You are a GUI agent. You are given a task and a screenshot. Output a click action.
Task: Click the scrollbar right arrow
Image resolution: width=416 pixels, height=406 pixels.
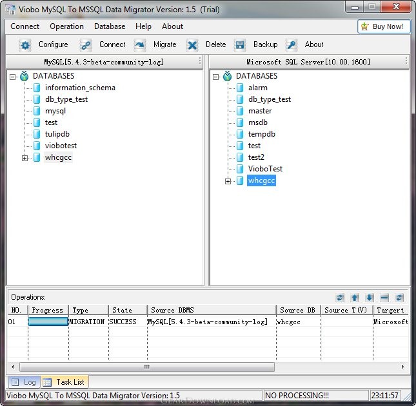coord(402,367)
